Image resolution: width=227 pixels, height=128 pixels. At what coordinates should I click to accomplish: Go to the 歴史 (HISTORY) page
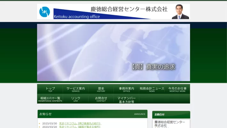coord(101,89)
